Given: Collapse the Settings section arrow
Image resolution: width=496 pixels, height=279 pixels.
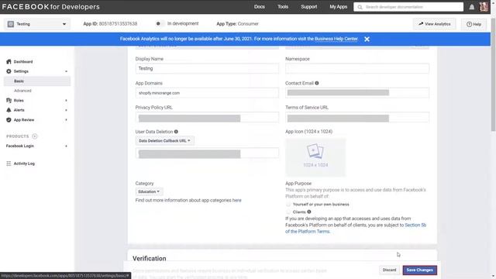Looking at the screenshot, I should (x=66, y=71).
